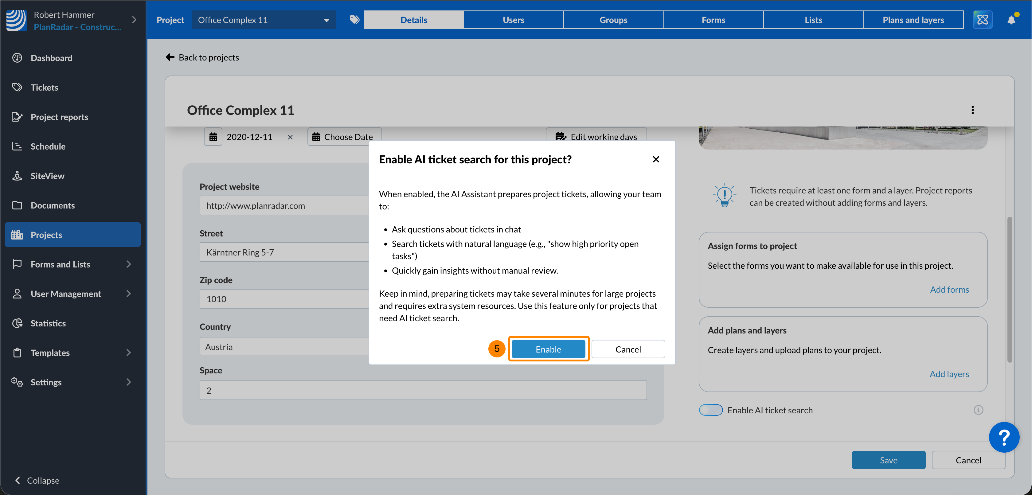Click the Enable button in dialog

(x=548, y=349)
